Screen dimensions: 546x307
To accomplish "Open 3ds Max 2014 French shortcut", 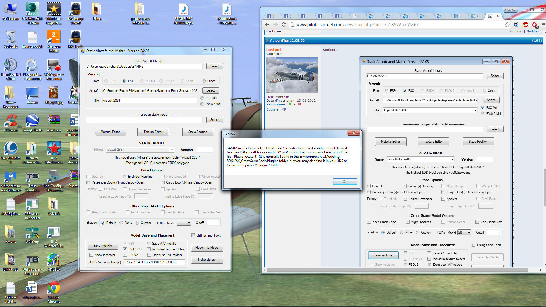I will 32,13.
